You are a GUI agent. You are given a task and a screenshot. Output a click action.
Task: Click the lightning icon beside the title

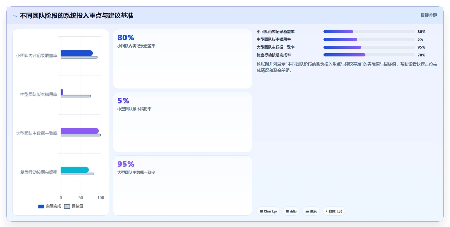click(x=15, y=16)
